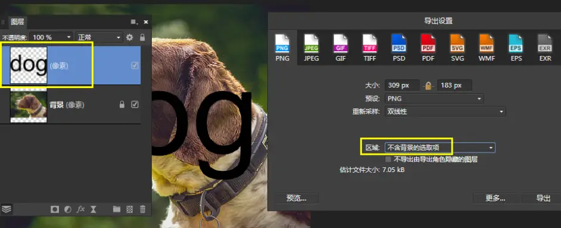This screenshot has width=561, height=228.
Task: Select the TIFF export format
Action: click(370, 48)
